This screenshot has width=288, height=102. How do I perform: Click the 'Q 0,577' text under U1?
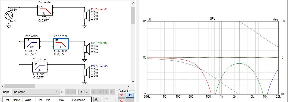(x=43, y=21)
